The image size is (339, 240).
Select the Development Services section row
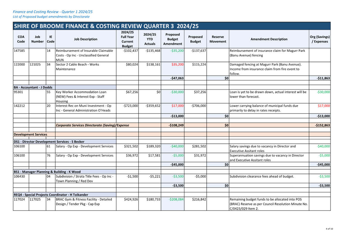(172, 134)
